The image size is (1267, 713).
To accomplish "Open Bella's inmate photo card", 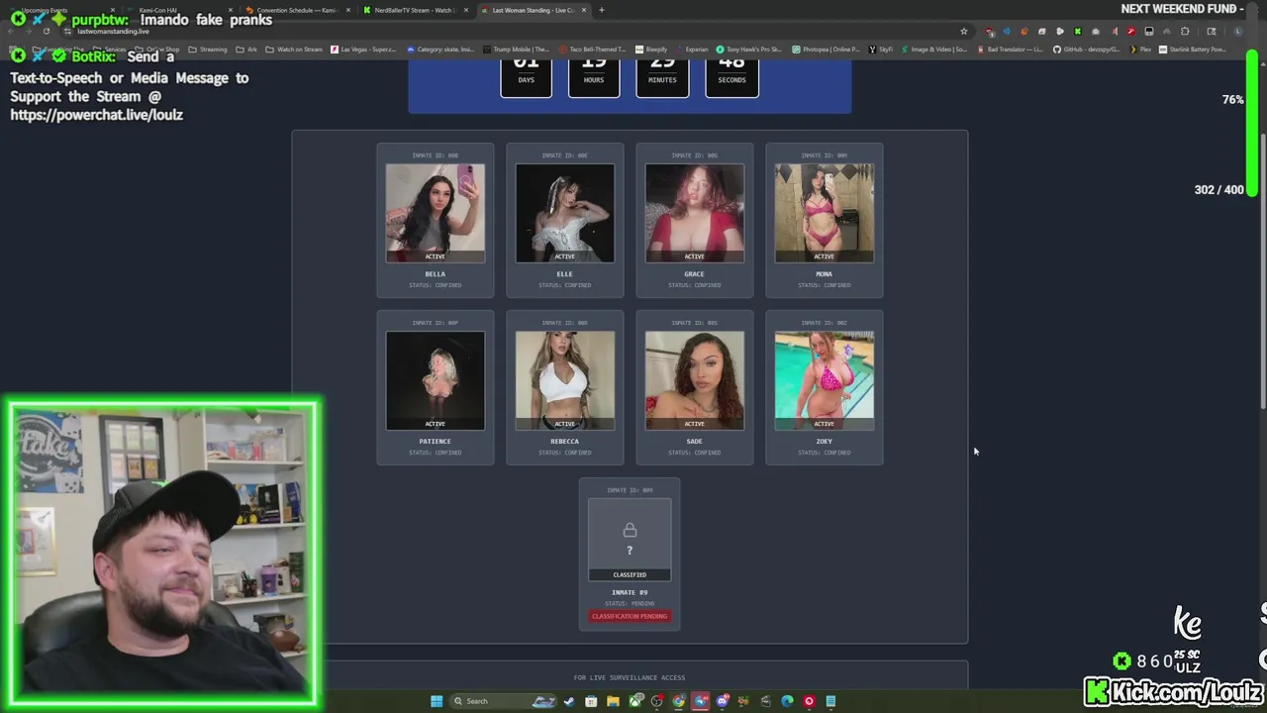I will coord(435,213).
